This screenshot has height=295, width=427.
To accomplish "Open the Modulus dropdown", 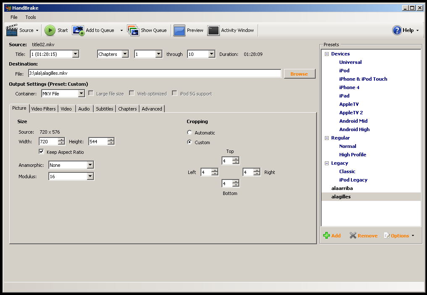I will click(x=90, y=176).
